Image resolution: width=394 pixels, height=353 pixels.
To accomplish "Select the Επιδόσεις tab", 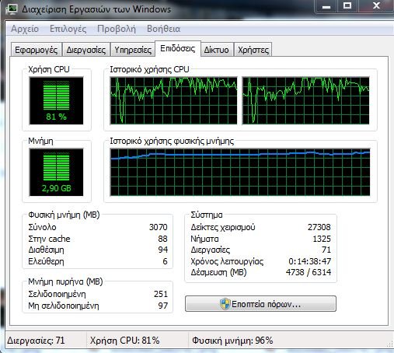I will [178, 48].
